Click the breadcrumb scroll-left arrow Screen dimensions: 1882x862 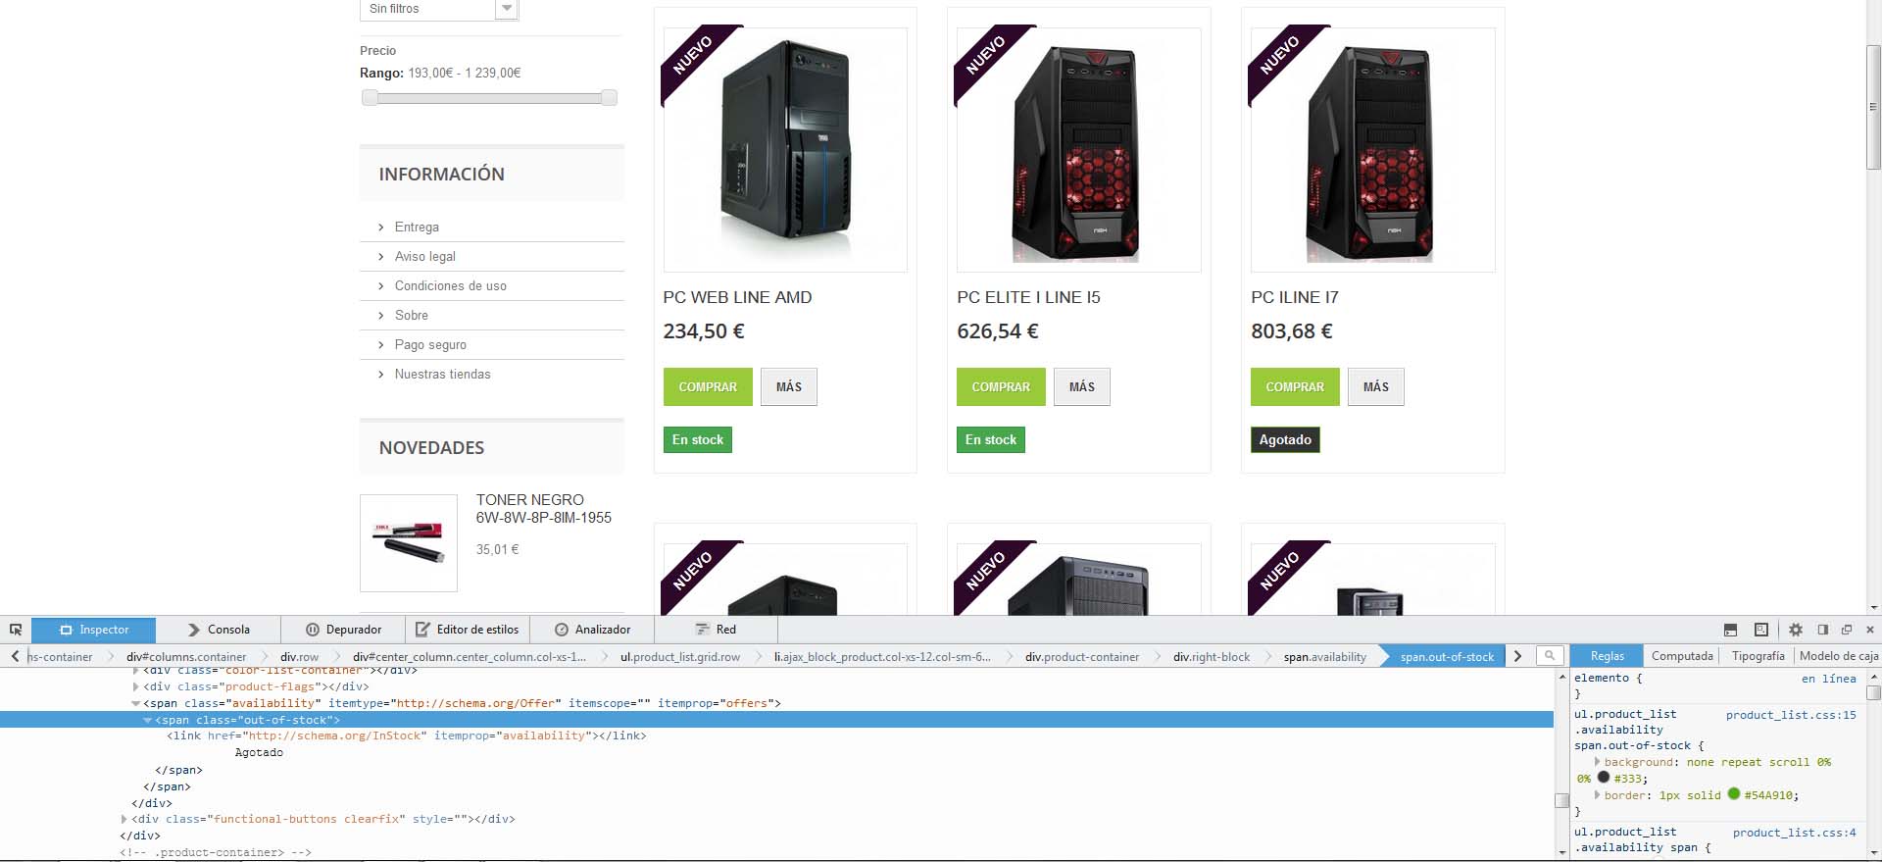click(15, 656)
